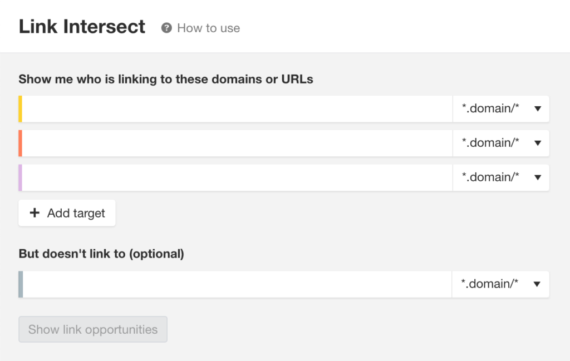The image size is (570, 361).
Task: Open the How to use link
Action: click(x=208, y=28)
